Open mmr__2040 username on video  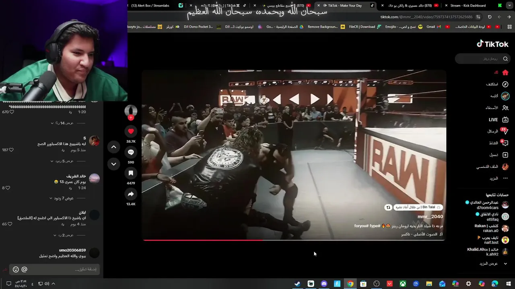430,216
